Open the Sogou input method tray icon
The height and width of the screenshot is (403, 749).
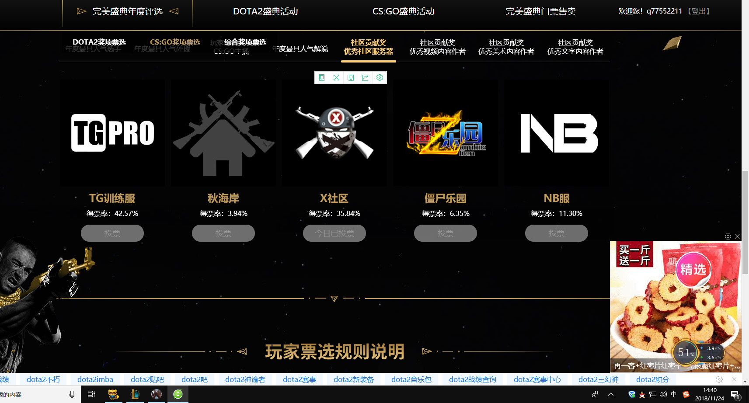[686, 394]
